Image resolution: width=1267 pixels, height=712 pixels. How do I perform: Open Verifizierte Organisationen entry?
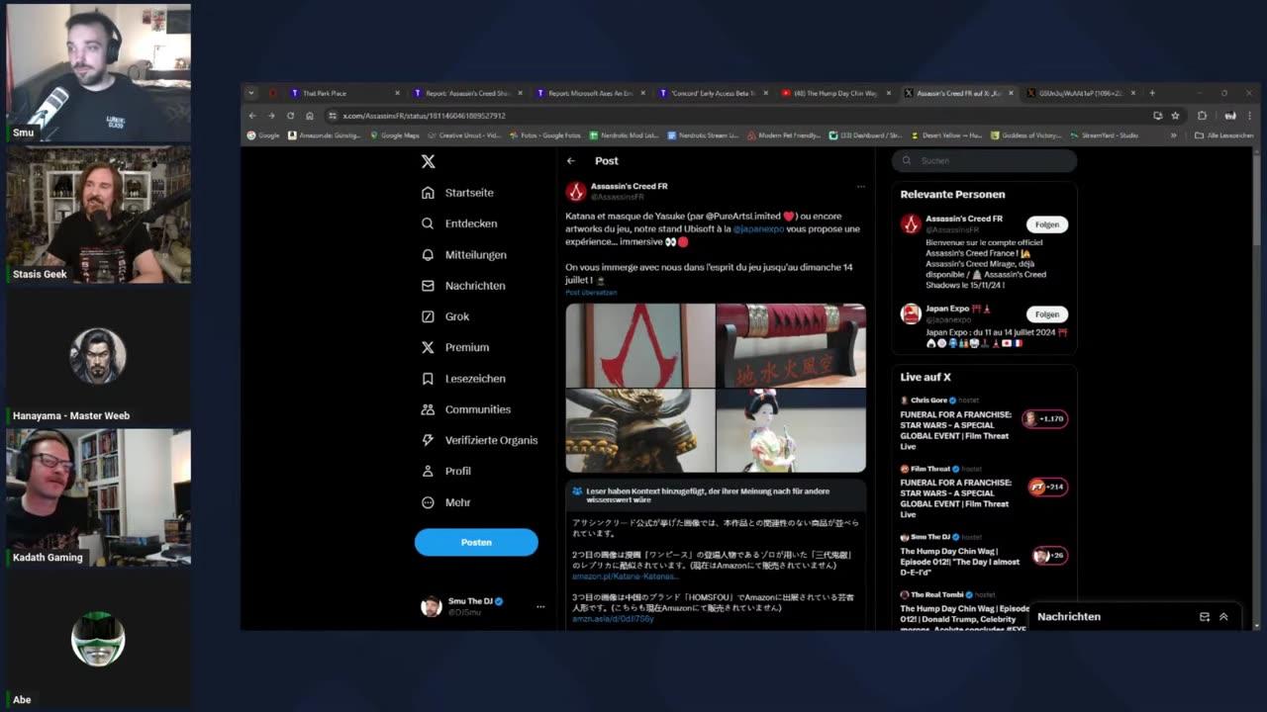tap(479, 440)
